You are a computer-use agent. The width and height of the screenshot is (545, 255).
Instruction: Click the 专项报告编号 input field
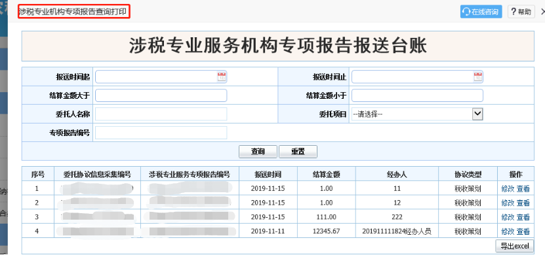click(161, 133)
